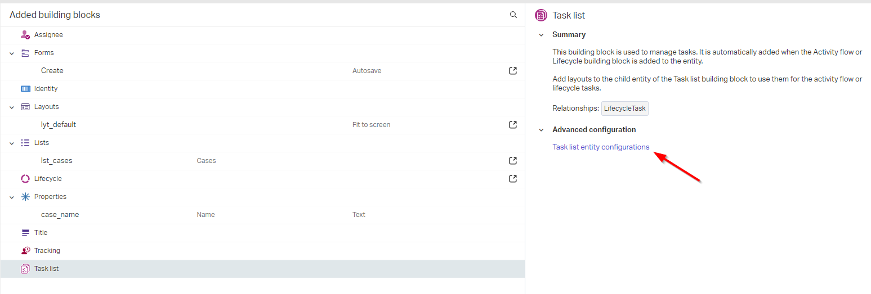Collapse the Layouts group

pyautogui.click(x=12, y=107)
